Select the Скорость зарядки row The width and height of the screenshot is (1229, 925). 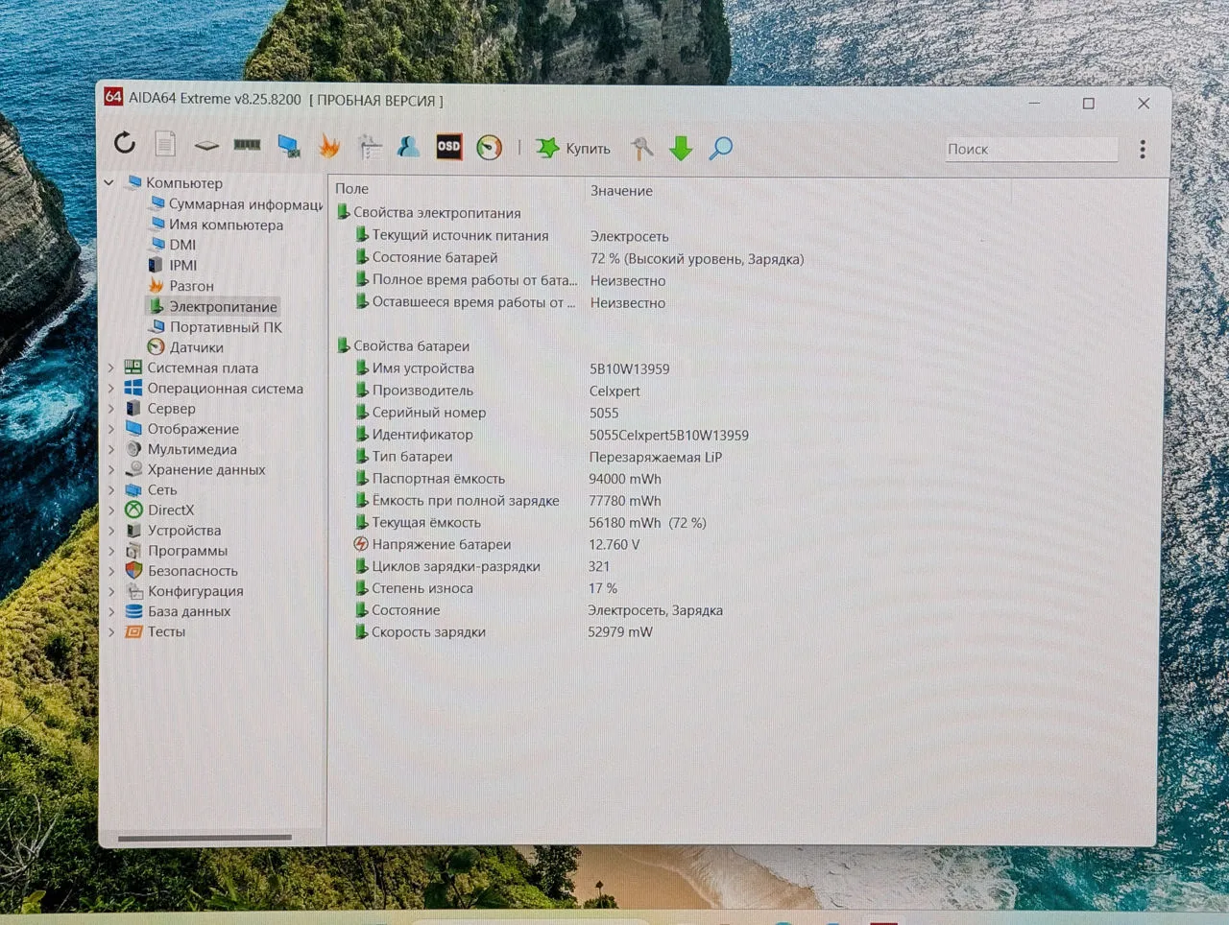pyautogui.click(x=503, y=632)
